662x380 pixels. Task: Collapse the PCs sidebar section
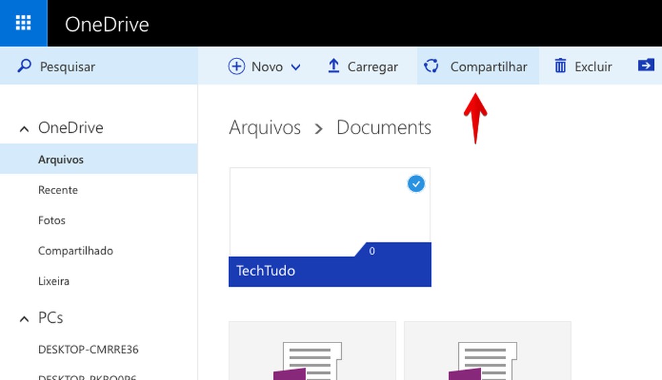point(24,318)
